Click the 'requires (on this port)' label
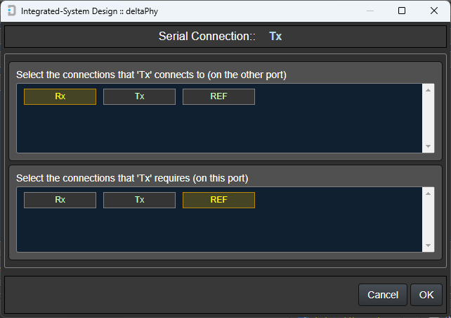 coord(132,178)
